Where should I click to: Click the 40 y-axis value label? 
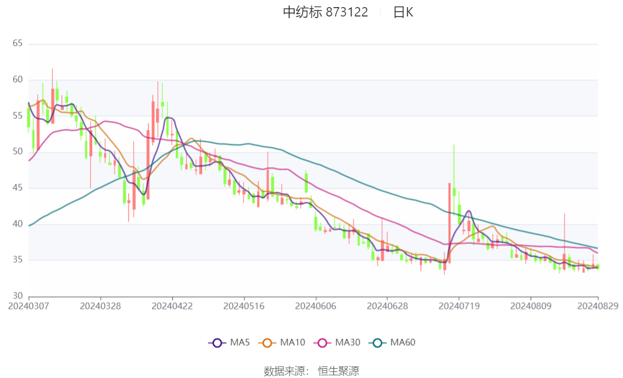coord(18,224)
